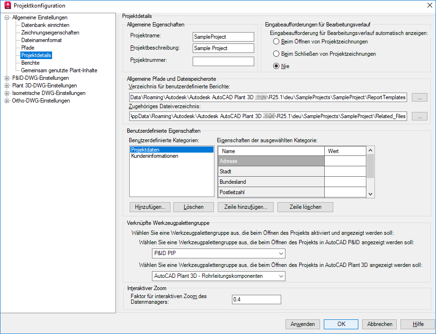Click the properties table scrollbar thumb
The width and height of the screenshot is (436, 334).
click(x=370, y=166)
